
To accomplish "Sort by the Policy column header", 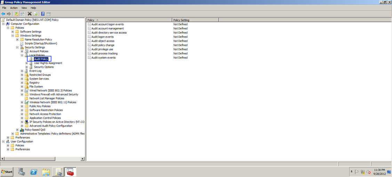I will coord(129,20).
